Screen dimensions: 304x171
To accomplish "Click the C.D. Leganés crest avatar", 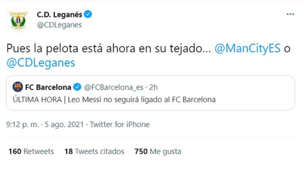I will [18, 20].
